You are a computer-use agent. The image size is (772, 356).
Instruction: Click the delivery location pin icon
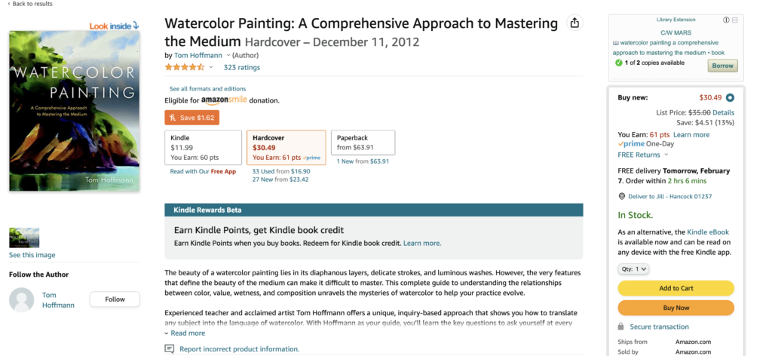[x=622, y=196]
